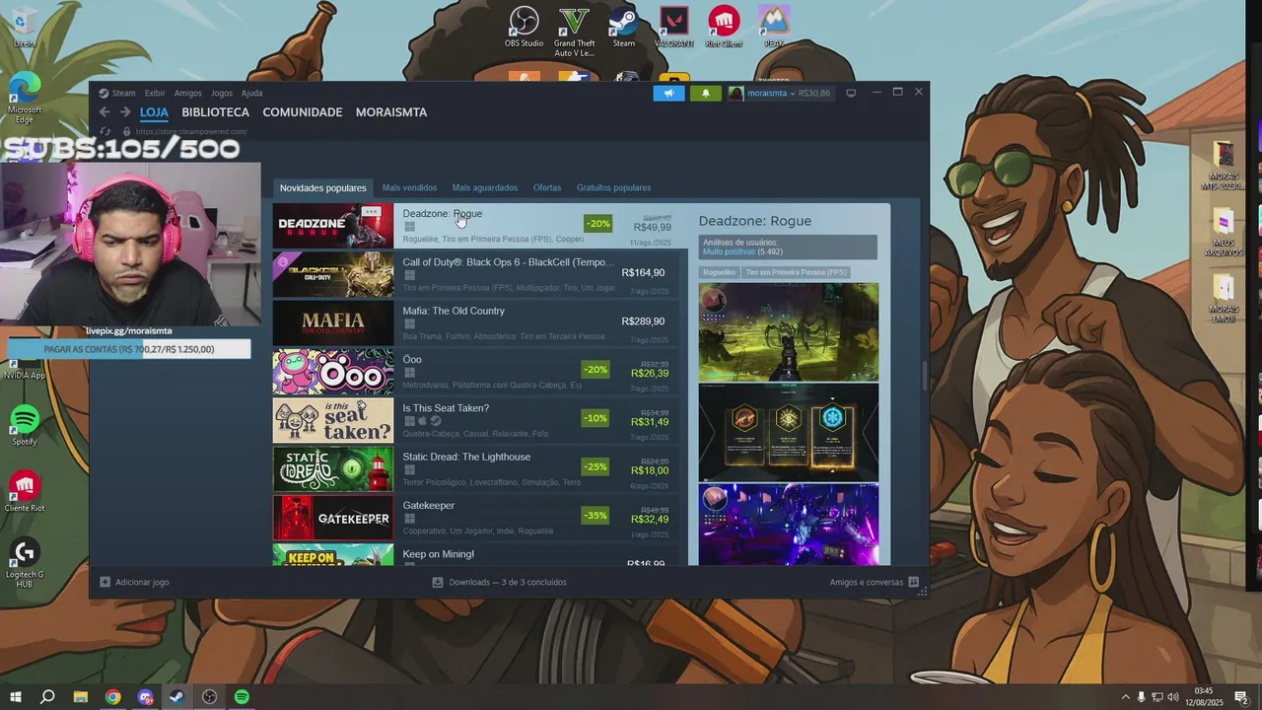The width and height of the screenshot is (1262, 710).
Task: Open OBS Studio desktop shortcut
Action: (524, 27)
